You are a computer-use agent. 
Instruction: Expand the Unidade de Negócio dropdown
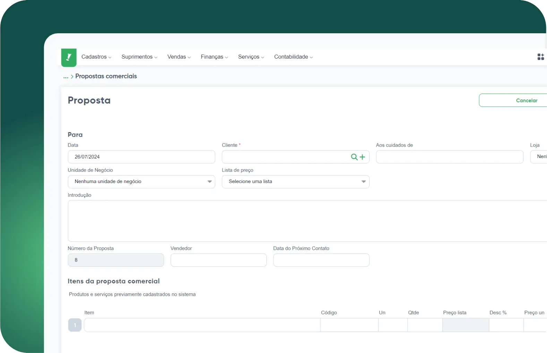142,182
